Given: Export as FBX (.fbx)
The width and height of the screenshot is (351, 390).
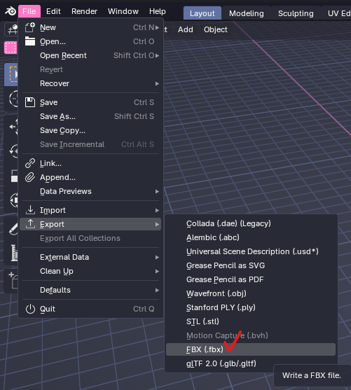Looking at the screenshot, I should (251, 349).
